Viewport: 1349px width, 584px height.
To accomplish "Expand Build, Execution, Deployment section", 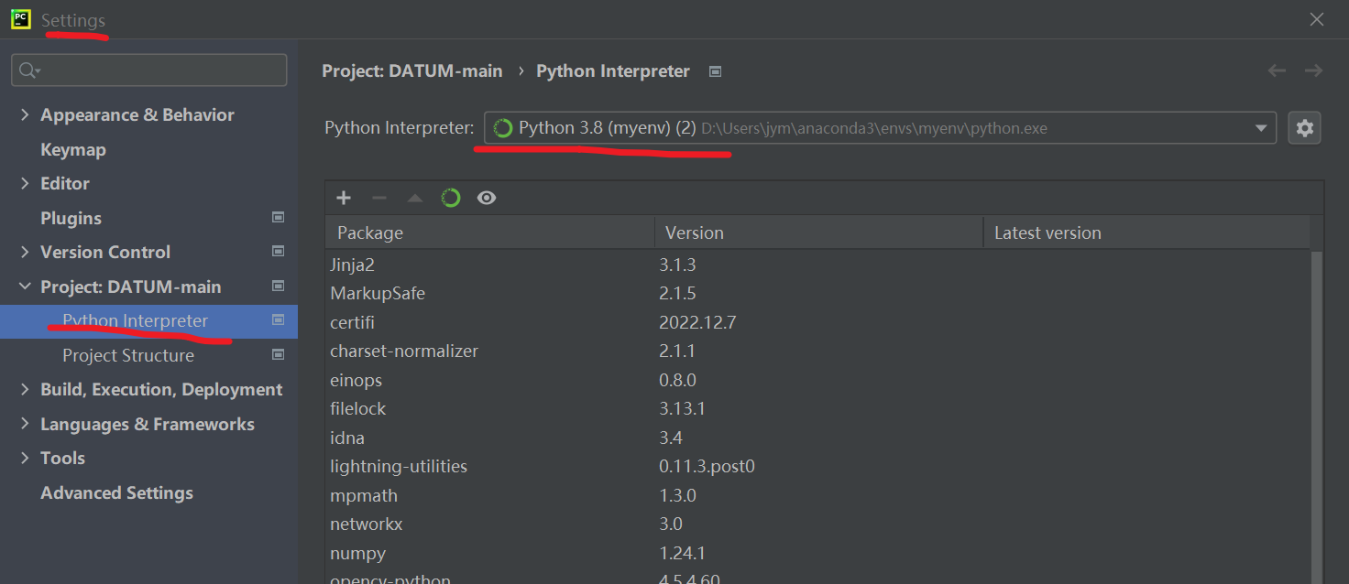I will pyautogui.click(x=25, y=389).
